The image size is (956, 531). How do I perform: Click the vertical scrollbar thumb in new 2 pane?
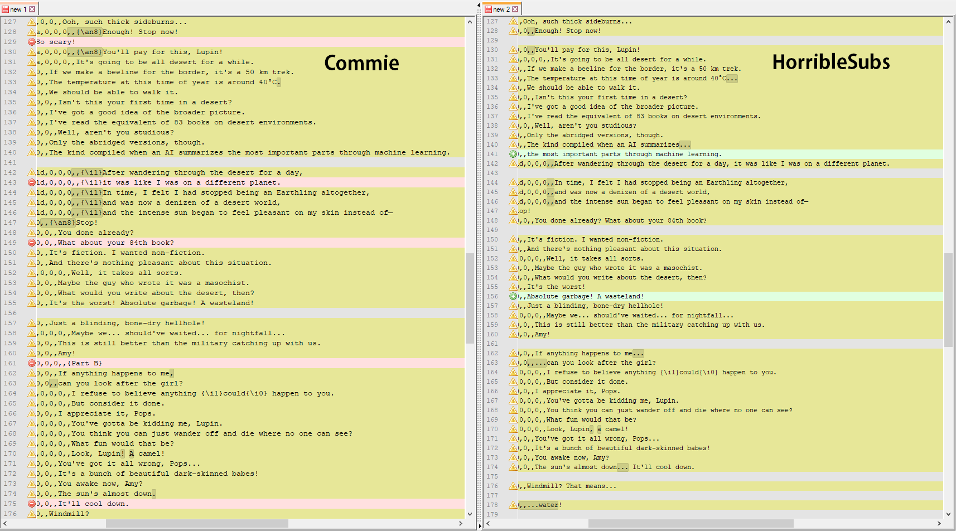coord(948,300)
